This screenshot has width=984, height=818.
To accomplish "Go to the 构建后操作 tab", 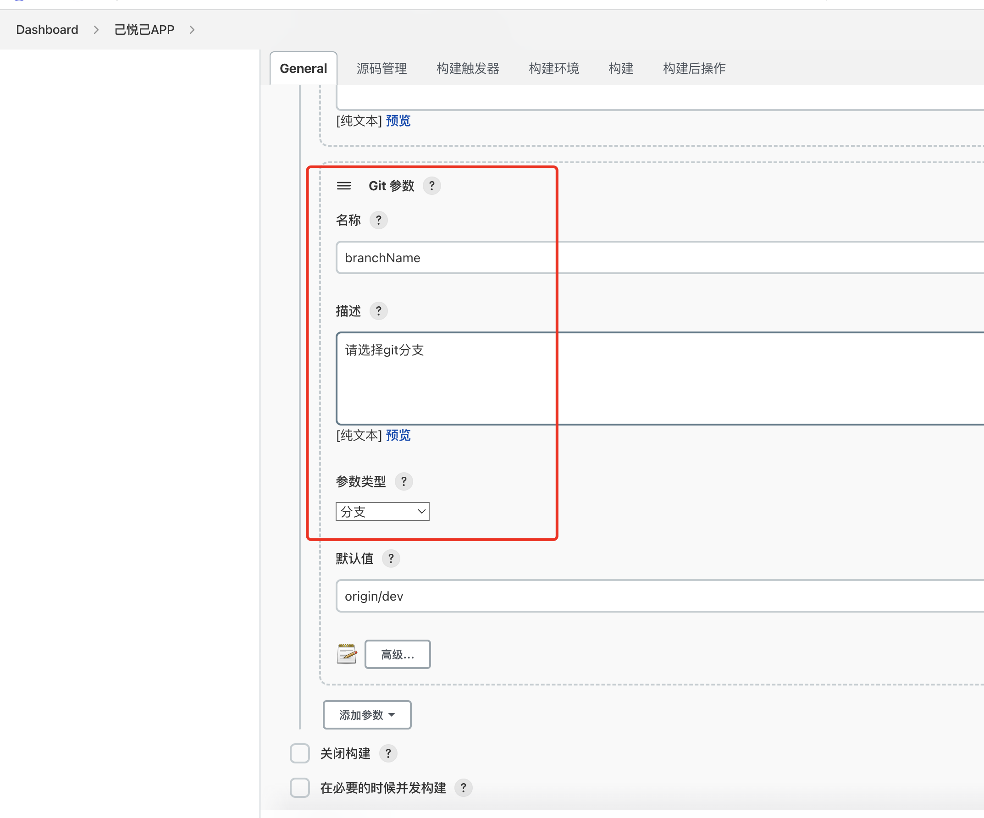I will [694, 68].
